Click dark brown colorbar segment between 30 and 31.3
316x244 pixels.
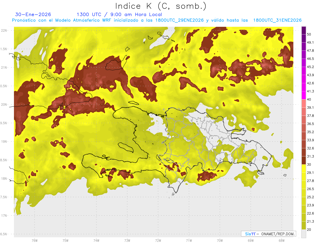[304, 160]
